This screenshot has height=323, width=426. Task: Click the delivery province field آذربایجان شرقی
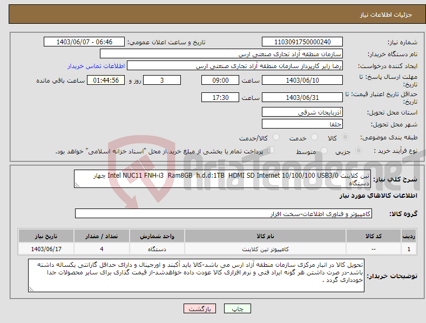(x=302, y=112)
